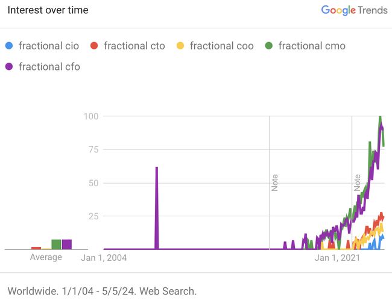Viewport: 392px width, 300px height.
Task: Click the purple fractional cfo legend dot
Action: tap(8, 66)
